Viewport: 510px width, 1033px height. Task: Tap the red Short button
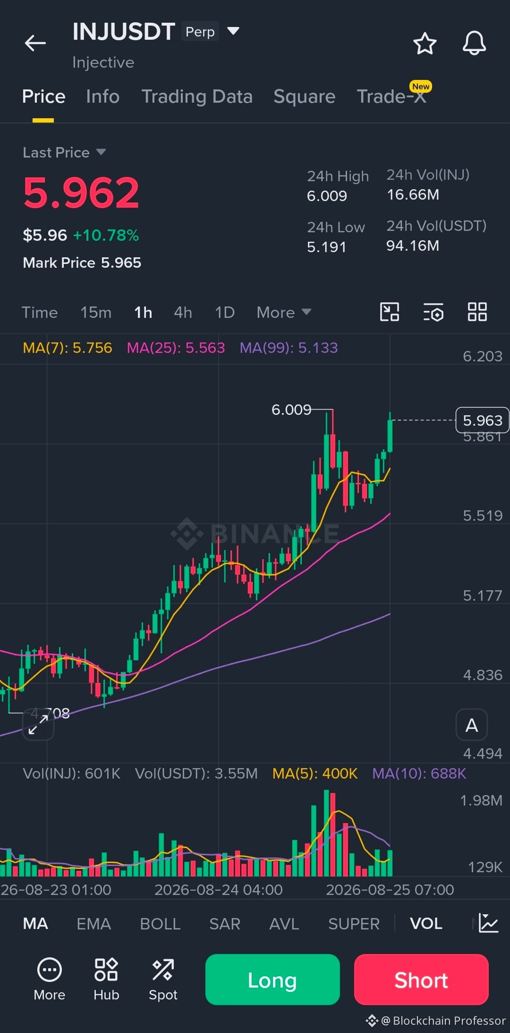(421, 979)
